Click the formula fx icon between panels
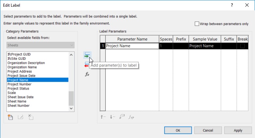255x138 pixels. [x=87, y=75]
